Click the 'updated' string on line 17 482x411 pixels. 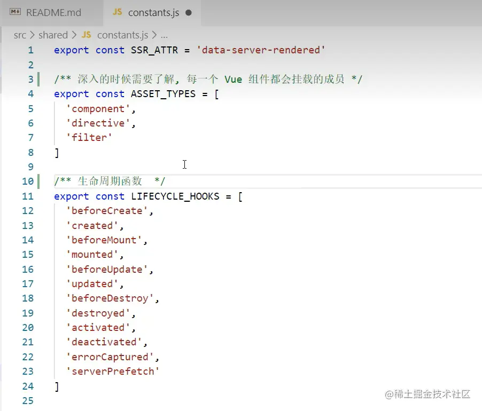point(92,283)
